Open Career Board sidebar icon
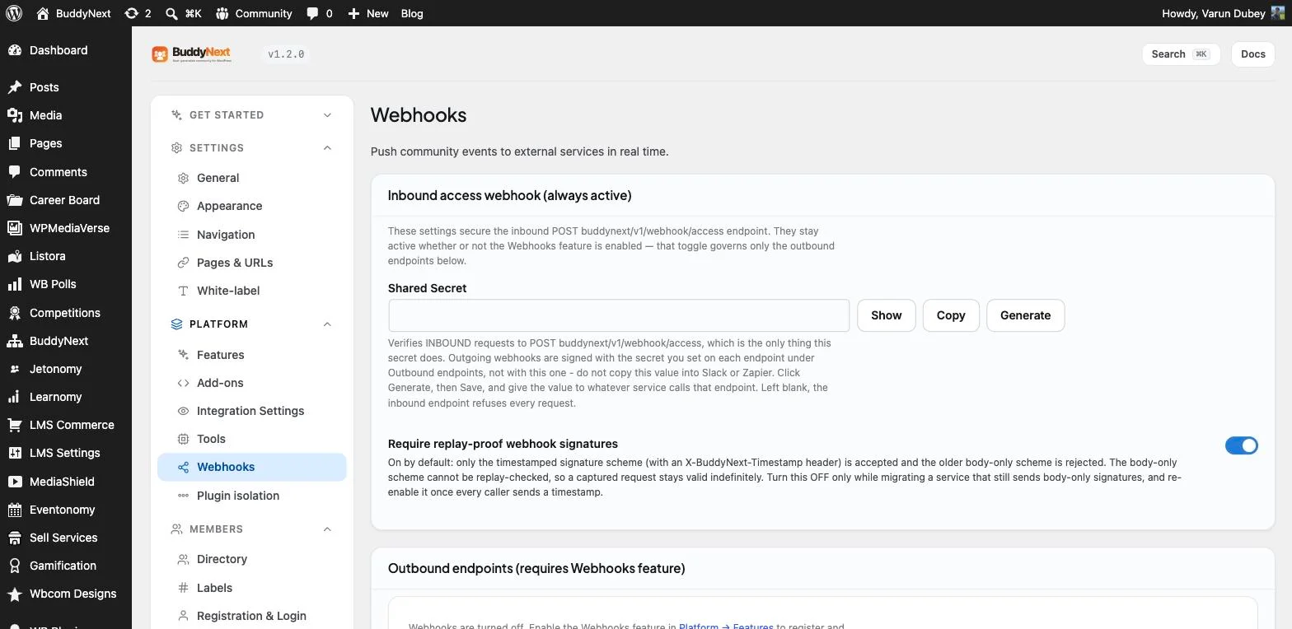This screenshot has height=629, width=1292. click(x=14, y=200)
